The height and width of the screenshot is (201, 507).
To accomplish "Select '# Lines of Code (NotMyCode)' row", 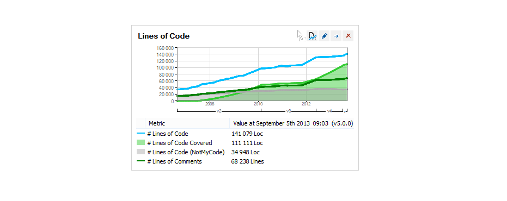I will click(x=245, y=152).
